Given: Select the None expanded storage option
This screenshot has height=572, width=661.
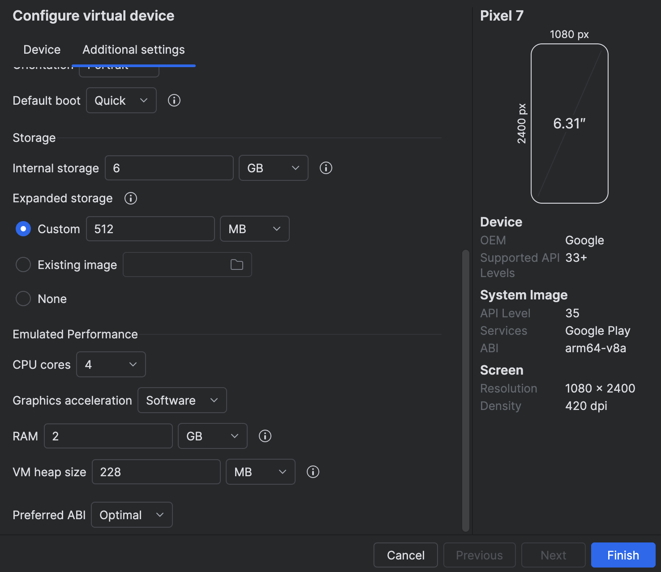Looking at the screenshot, I should 23,299.
